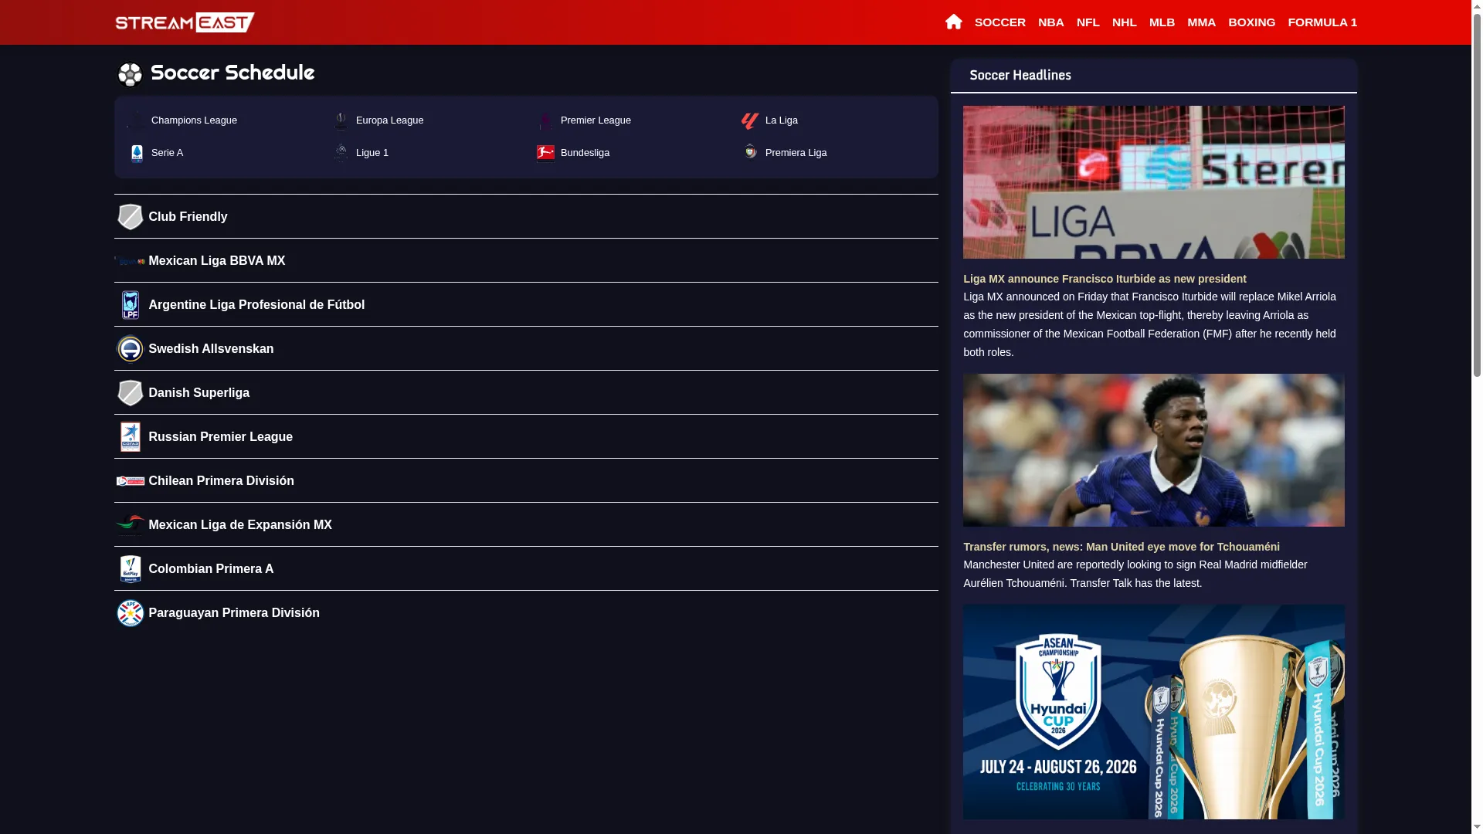
Task: Select the Premiera Liga filter link
Action: (x=796, y=153)
